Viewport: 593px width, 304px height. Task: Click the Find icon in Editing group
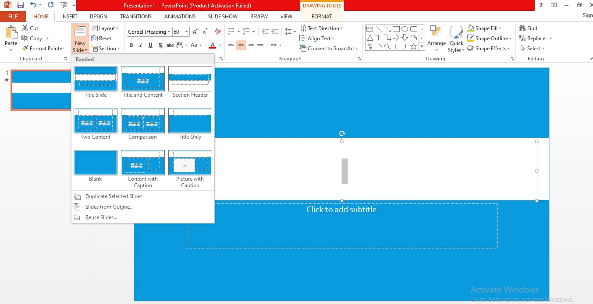pos(522,28)
